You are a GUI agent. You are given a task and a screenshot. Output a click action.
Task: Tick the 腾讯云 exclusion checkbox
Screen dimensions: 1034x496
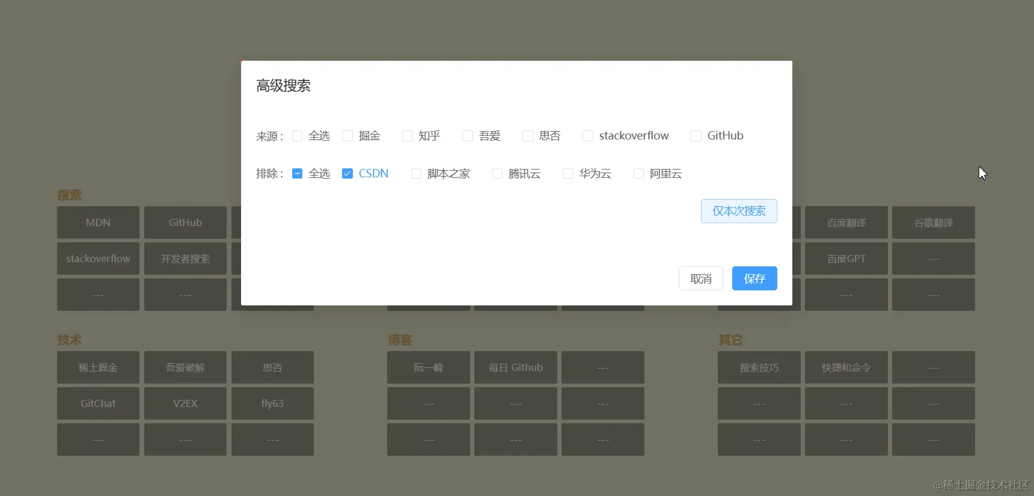click(x=497, y=174)
